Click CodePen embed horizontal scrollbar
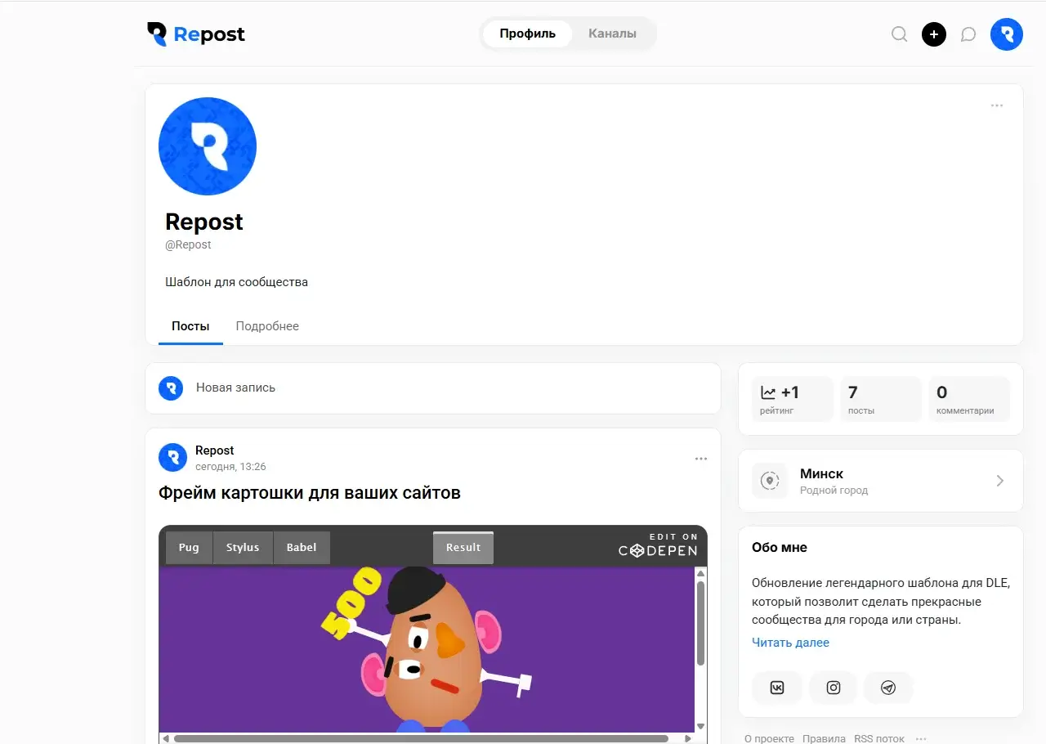This screenshot has height=744, width=1046. [x=421, y=738]
